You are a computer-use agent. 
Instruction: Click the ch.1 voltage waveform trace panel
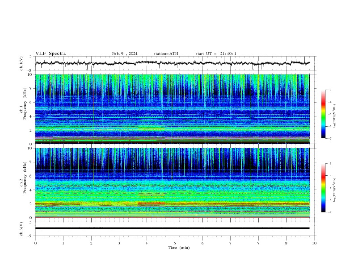pos(175,63)
